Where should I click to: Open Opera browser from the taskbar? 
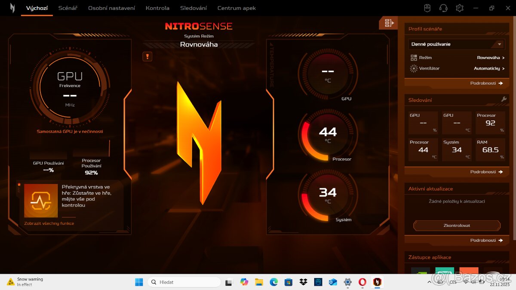[x=362, y=282]
